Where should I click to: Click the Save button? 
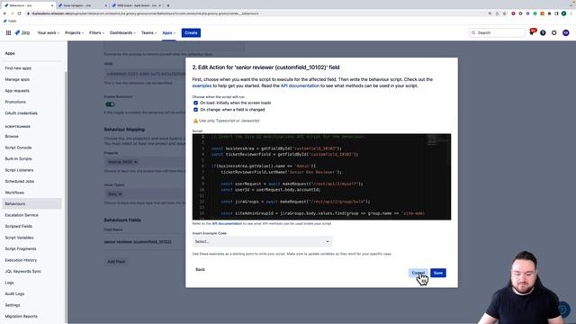438,273
